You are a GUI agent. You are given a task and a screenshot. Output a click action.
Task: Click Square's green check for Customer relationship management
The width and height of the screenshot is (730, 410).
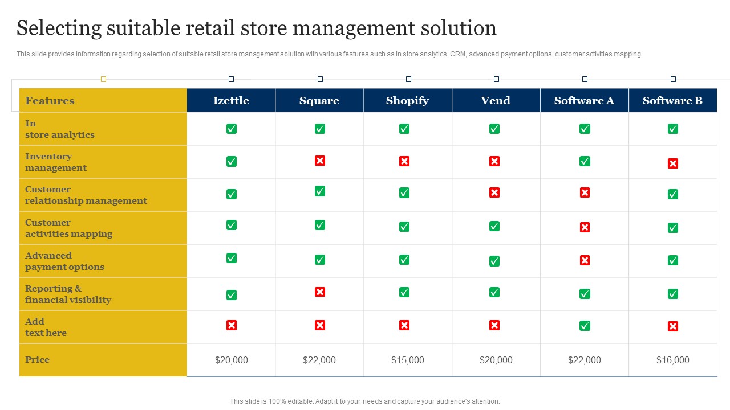click(x=320, y=191)
